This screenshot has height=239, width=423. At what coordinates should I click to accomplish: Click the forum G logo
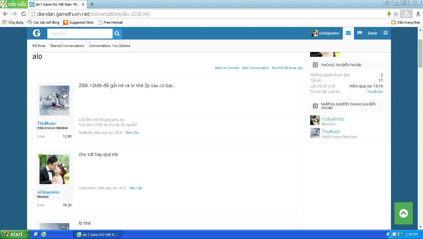point(37,33)
